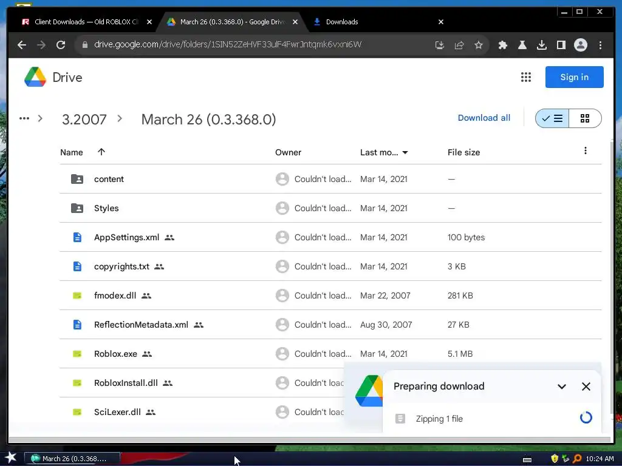
Task: Sort by the Name column header
Action: click(x=72, y=152)
